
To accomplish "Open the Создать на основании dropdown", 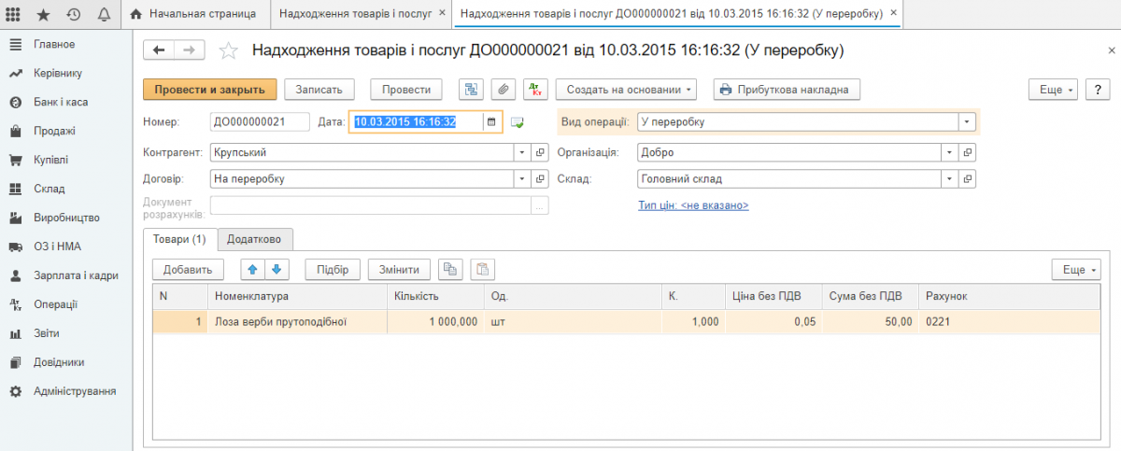I will [x=626, y=90].
